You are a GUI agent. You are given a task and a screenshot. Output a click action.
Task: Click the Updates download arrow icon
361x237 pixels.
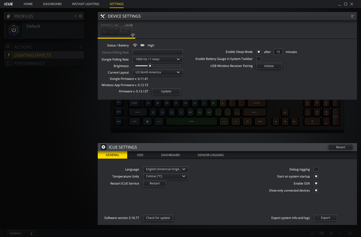pyautogui.click(x=31, y=233)
